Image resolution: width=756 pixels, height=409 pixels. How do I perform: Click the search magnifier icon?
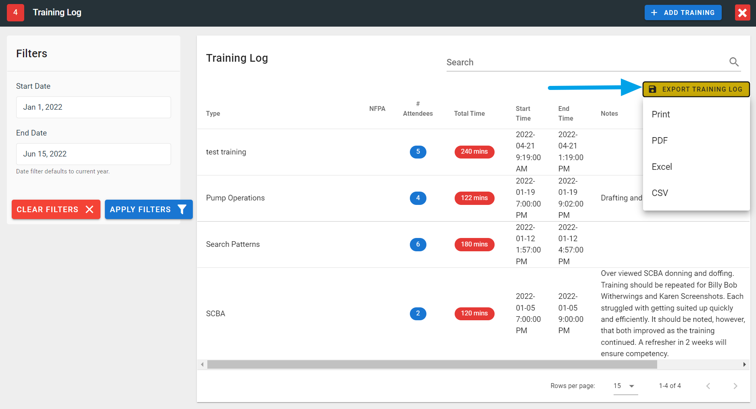(734, 62)
